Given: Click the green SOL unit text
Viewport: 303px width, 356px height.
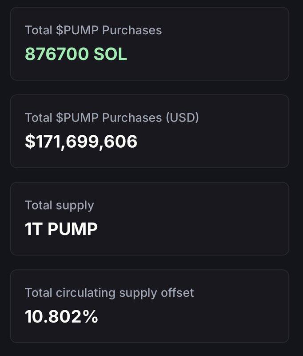Looking at the screenshot, I should point(110,54).
